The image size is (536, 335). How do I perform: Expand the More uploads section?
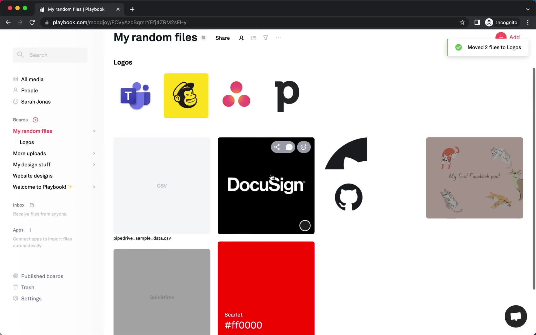(93, 153)
